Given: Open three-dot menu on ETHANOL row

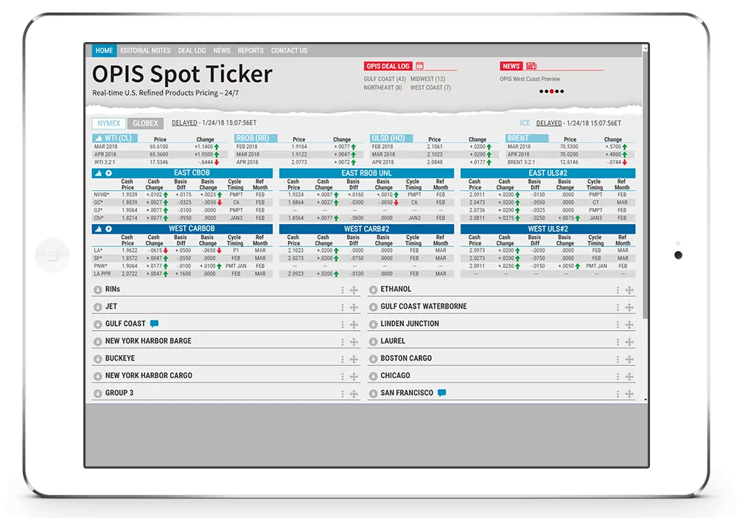Looking at the screenshot, I should point(618,290).
